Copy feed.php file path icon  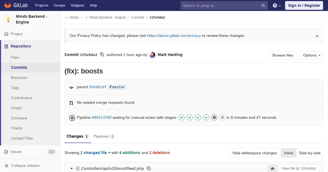(149, 168)
